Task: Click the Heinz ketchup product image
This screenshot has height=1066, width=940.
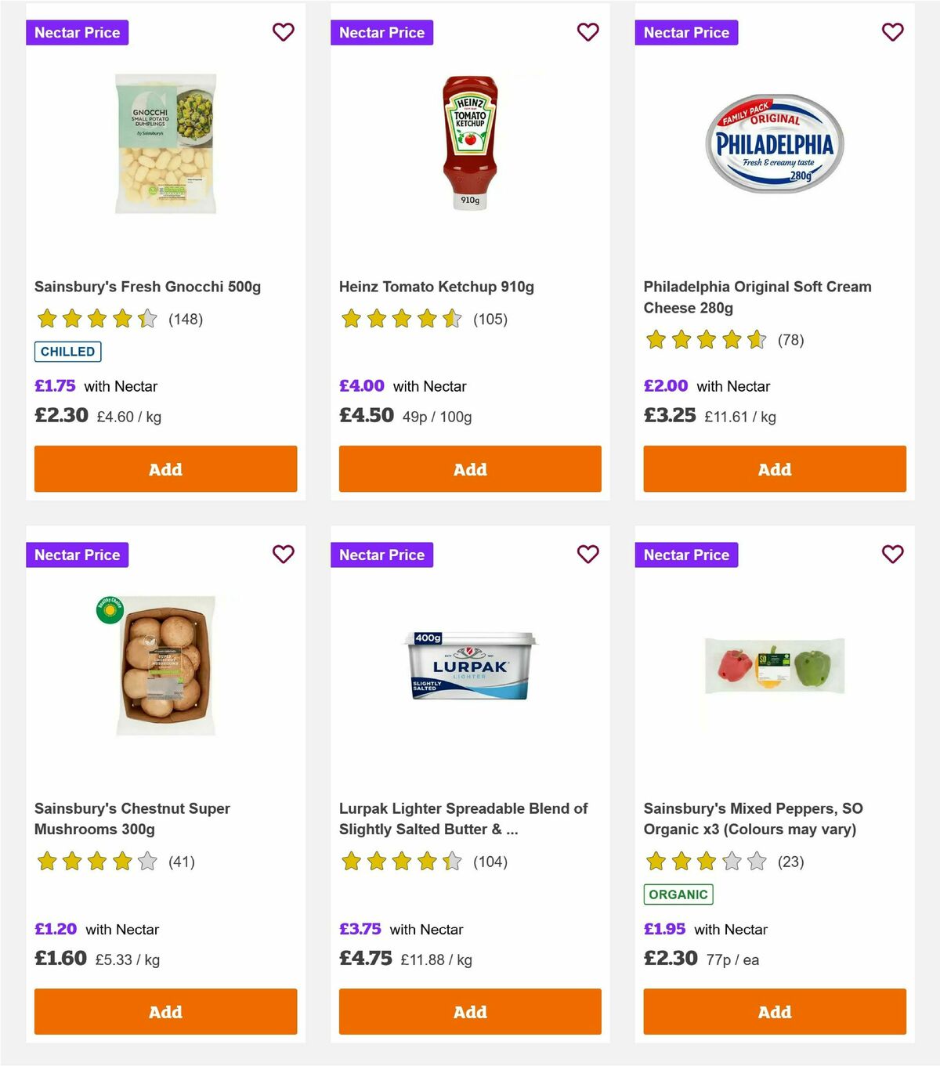Action: (x=469, y=143)
